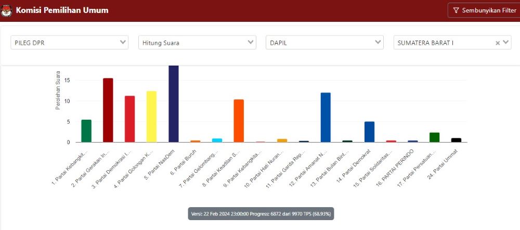Click the black Partai Ummat bar
Viewport: 520px width, 230px height.
click(x=456, y=140)
